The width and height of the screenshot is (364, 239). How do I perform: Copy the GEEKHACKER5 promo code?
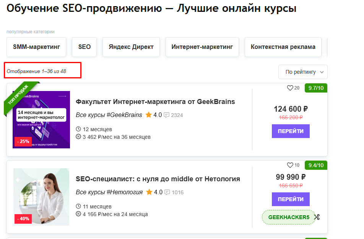coord(289,217)
